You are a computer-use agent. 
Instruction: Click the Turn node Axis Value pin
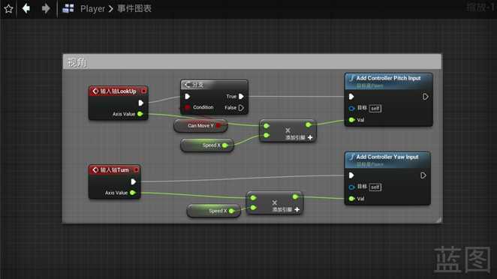132,193
